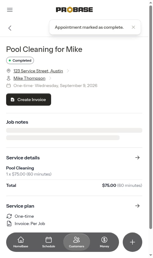Open Service details arrow
This screenshot has height=258, width=153.
[x=137, y=158]
